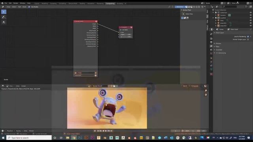253x142 pixels.
Task: Switch to the Shading workspace tab
Action: [82, 4]
